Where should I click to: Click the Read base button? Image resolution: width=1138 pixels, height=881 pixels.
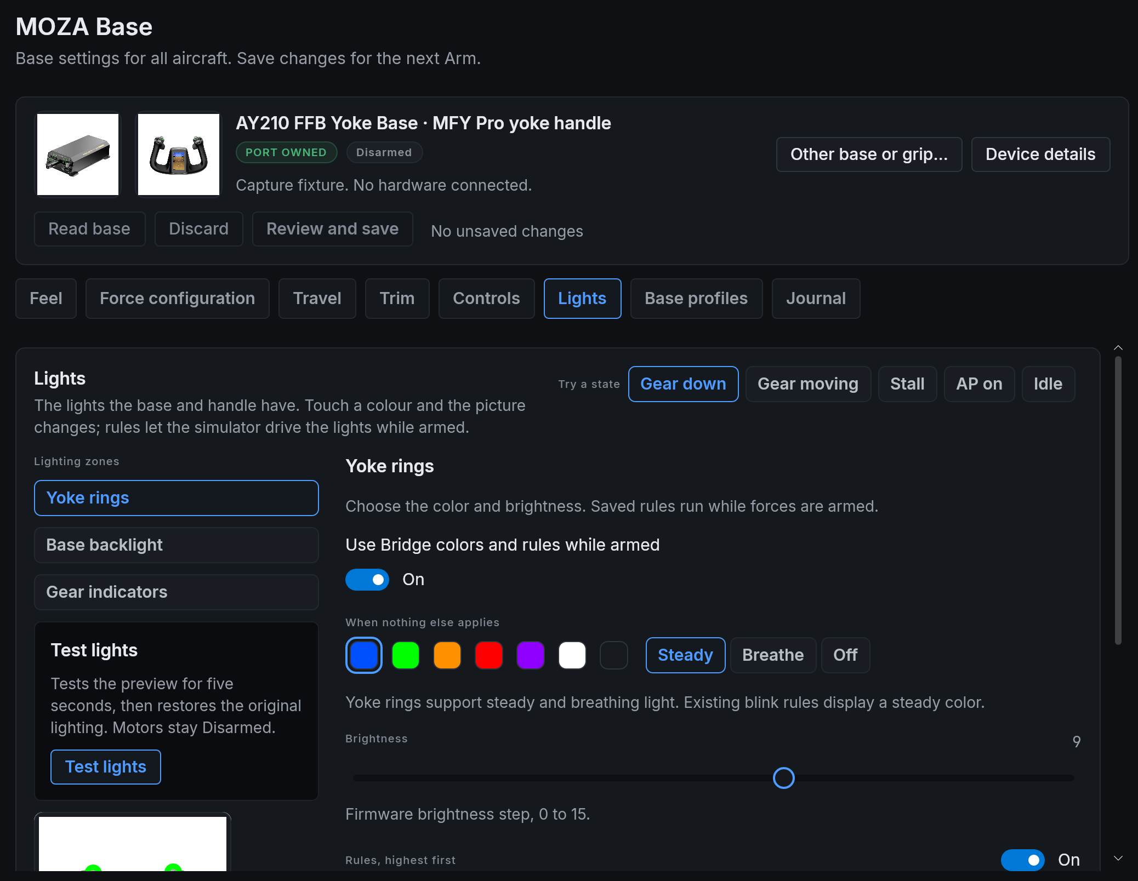pyautogui.click(x=89, y=229)
